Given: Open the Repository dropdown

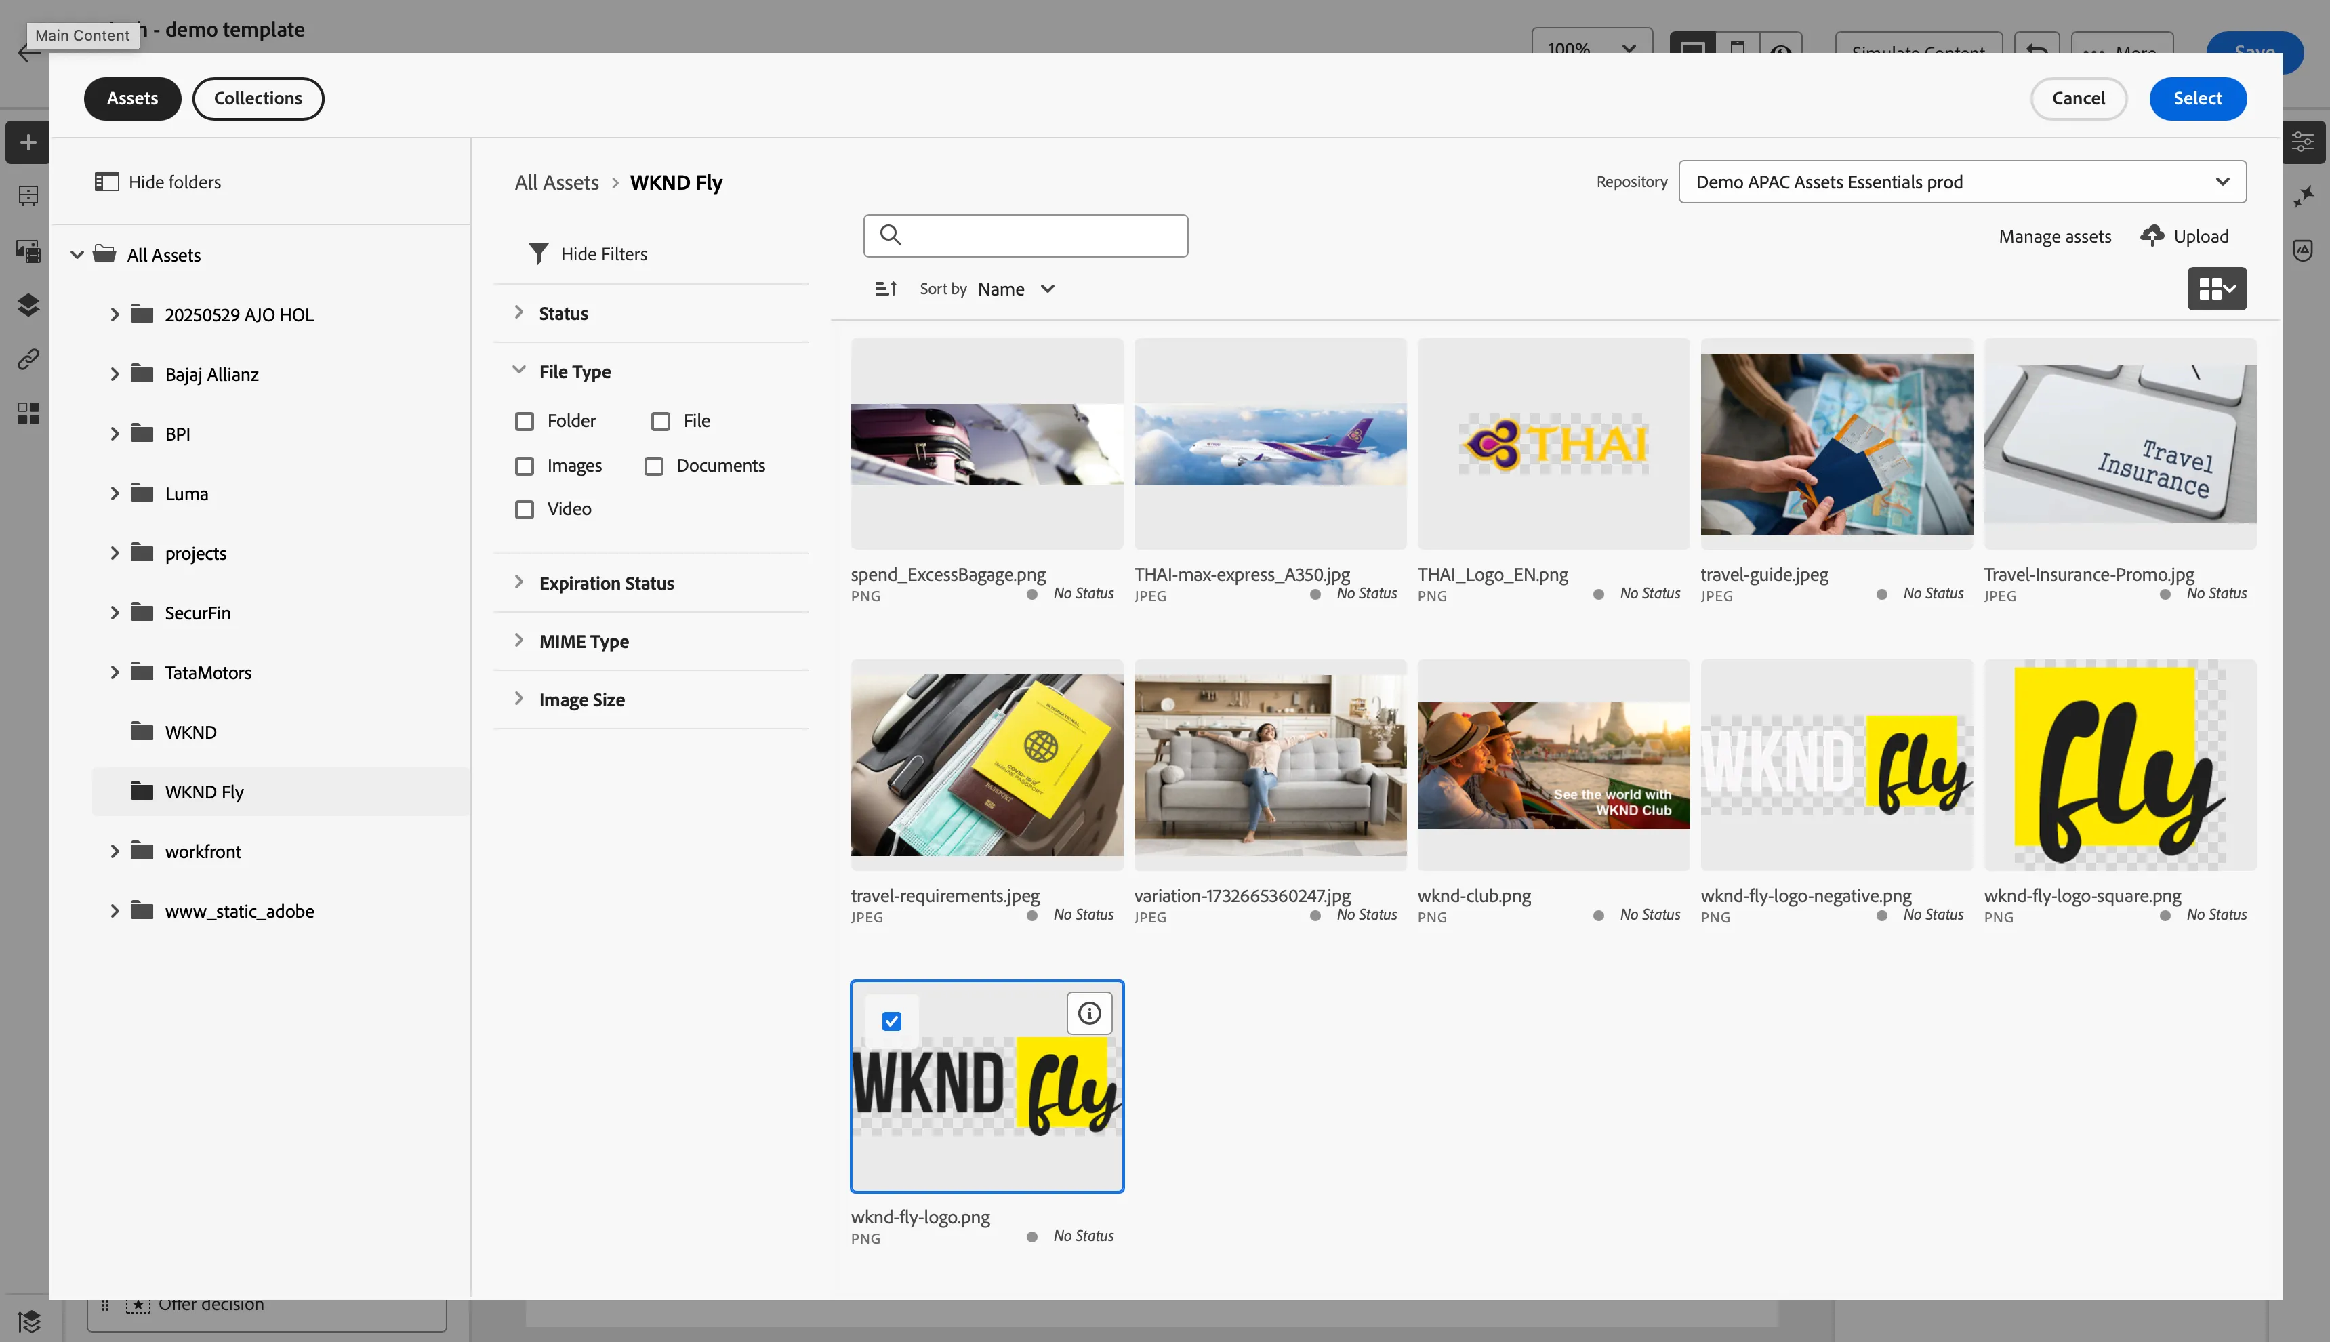Looking at the screenshot, I should click(1961, 182).
